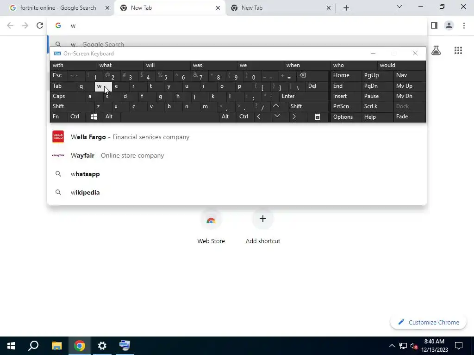Open a new tab with the plus button

coord(346,8)
